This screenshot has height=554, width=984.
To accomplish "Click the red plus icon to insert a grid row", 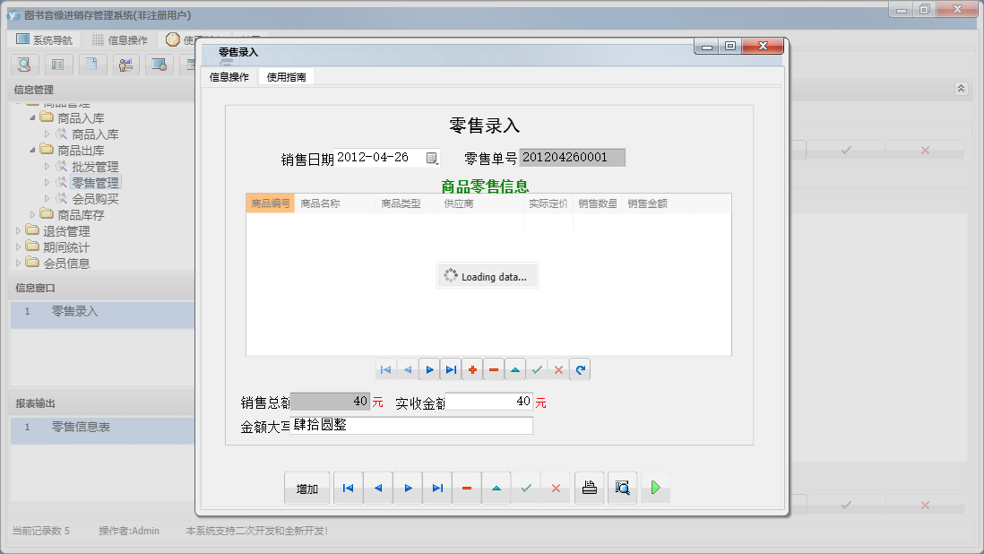I will pos(472,368).
